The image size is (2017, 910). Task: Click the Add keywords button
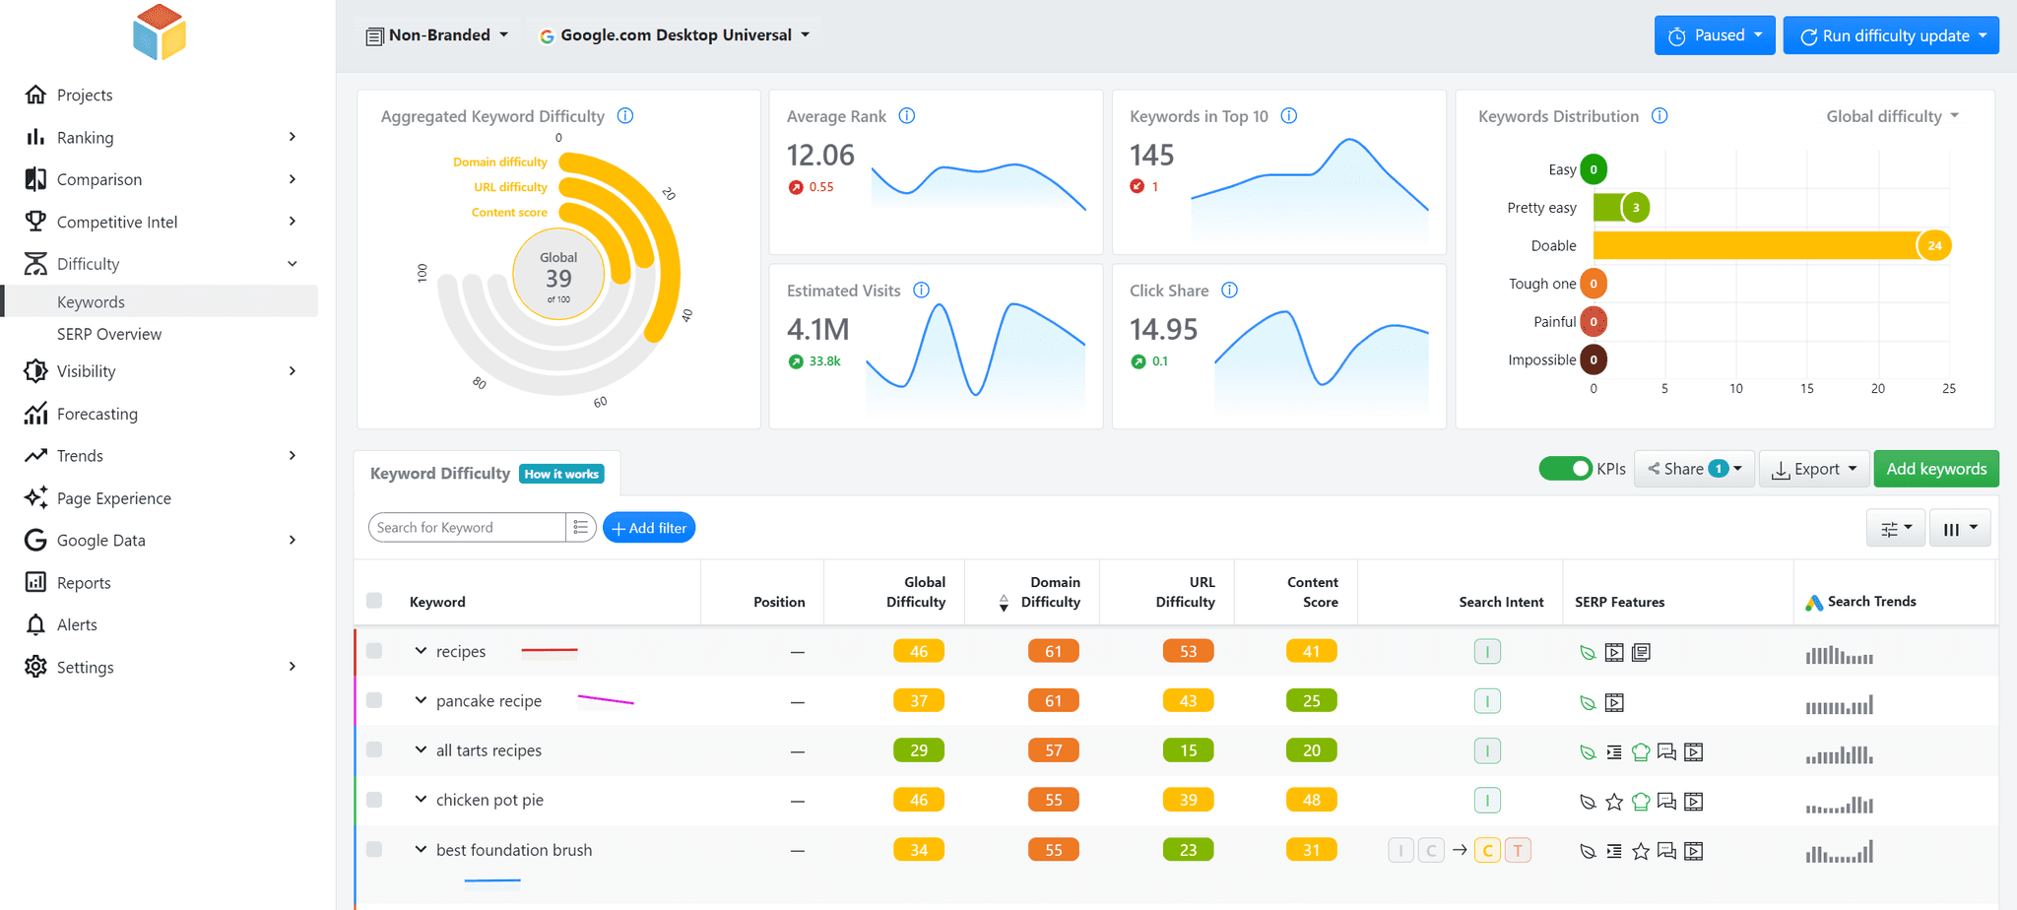pyautogui.click(x=1935, y=469)
